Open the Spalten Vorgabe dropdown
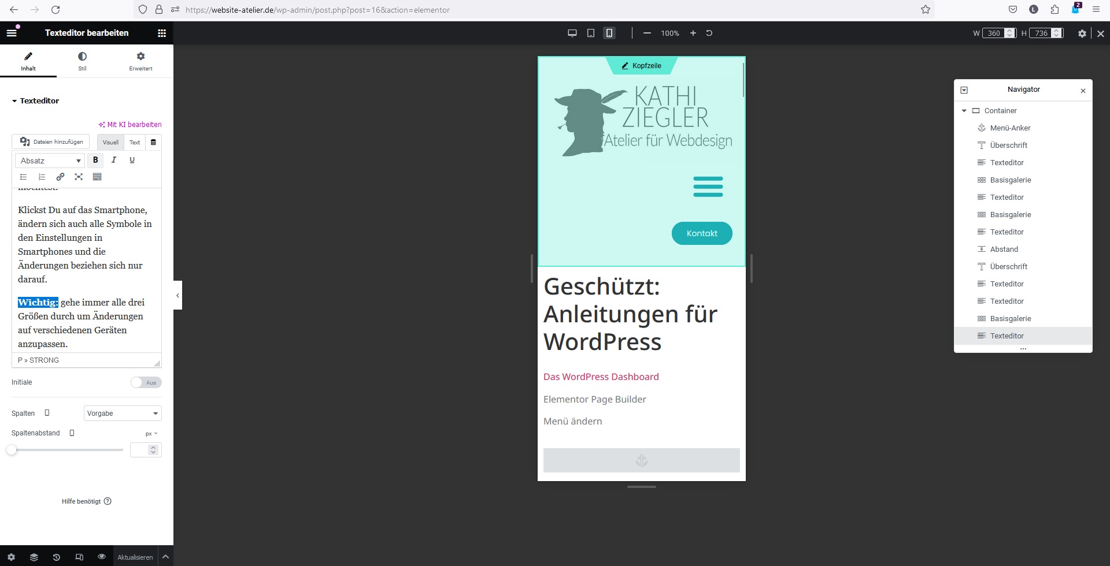 [123, 413]
